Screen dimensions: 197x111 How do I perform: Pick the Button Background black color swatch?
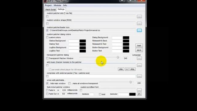click(x=126, y=47)
